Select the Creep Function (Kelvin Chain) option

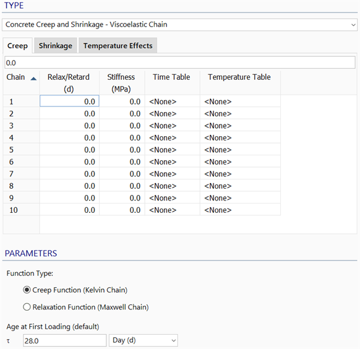click(75, 290)
